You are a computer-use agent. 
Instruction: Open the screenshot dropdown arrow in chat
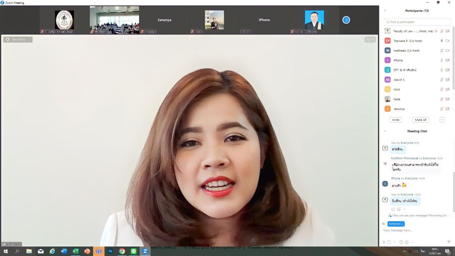click(x=394, y=242)
